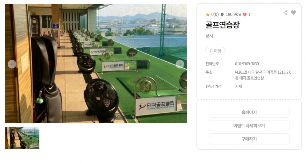Image resolution: width=306 pixels, height=164 pixels.
Task: Click the 상시 availability label
Action: pyautogui.click(x=209, y=36)
